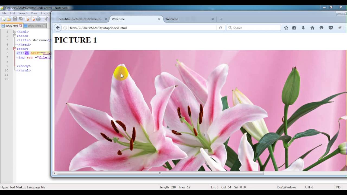
Task: Click the <img src code line
Action: [34, 57]
